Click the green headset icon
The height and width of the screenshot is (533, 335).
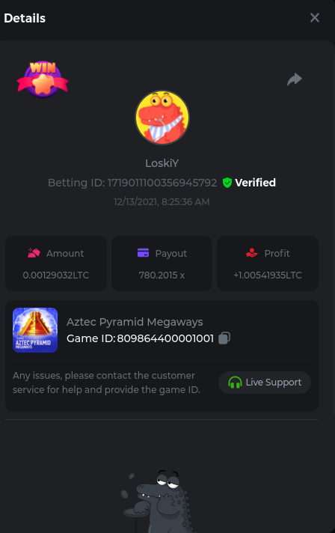235,383
